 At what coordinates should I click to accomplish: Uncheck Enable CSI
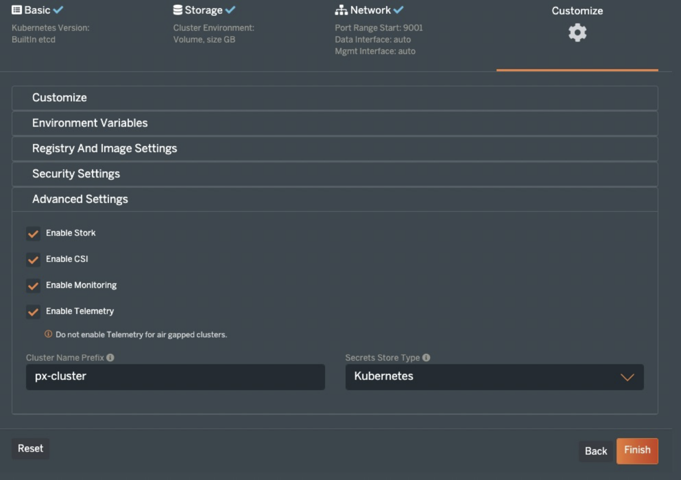click(x=33, y=260)
